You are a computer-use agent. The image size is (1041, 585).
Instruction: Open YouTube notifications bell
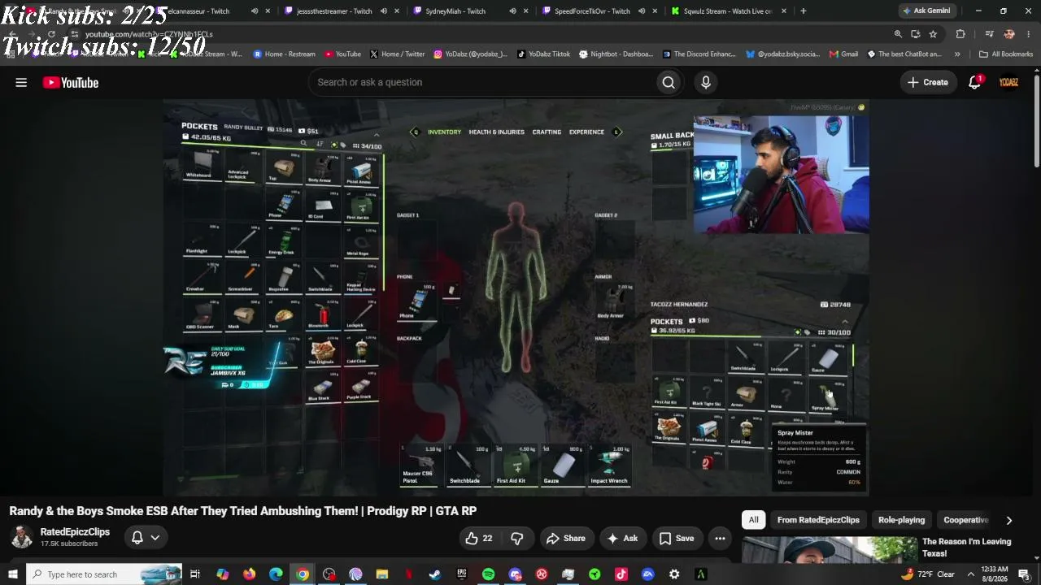coord(974,82)
